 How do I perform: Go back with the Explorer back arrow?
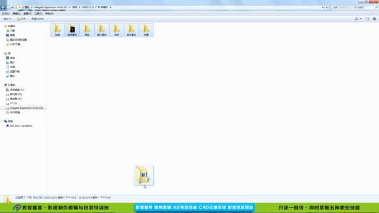[x=3, y=8]
